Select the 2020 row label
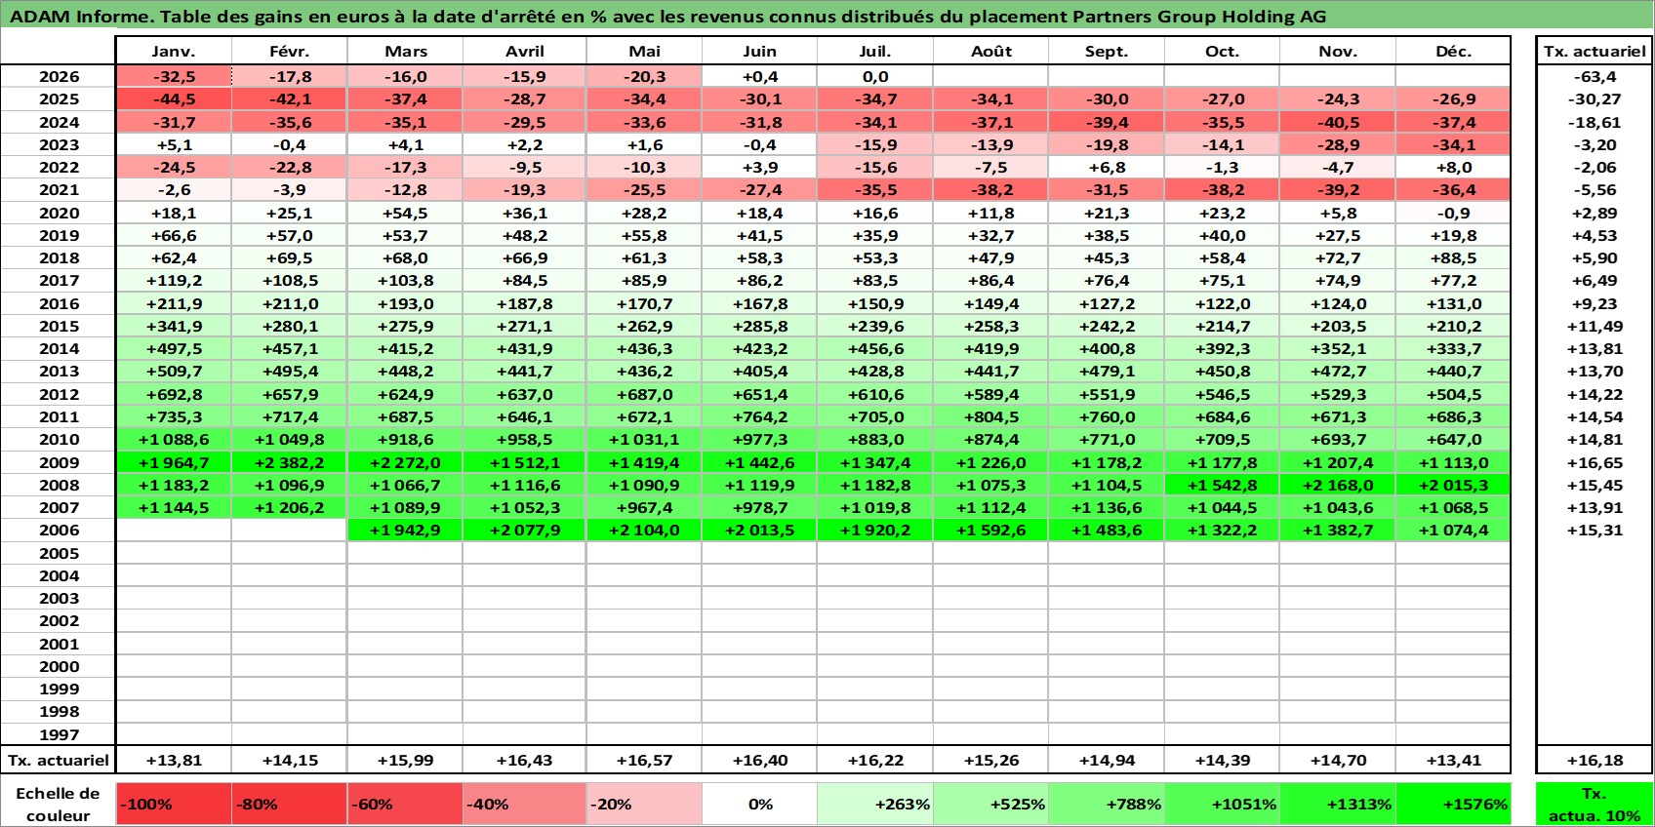 (58, 213)
